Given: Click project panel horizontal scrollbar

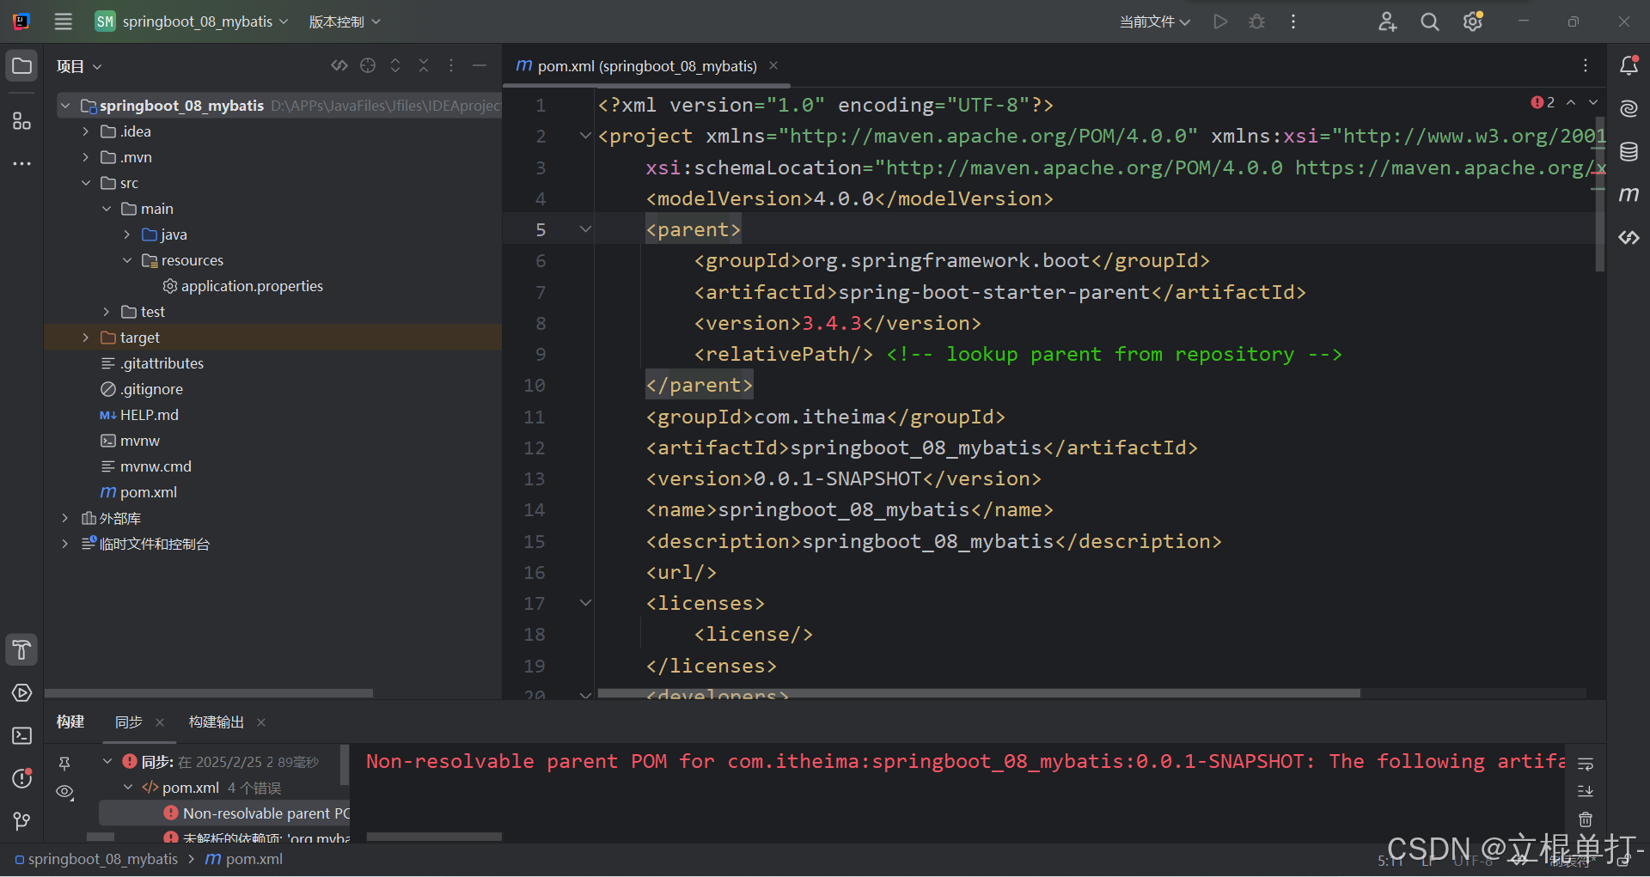Looking at the screenshot, I should [209, 692].
